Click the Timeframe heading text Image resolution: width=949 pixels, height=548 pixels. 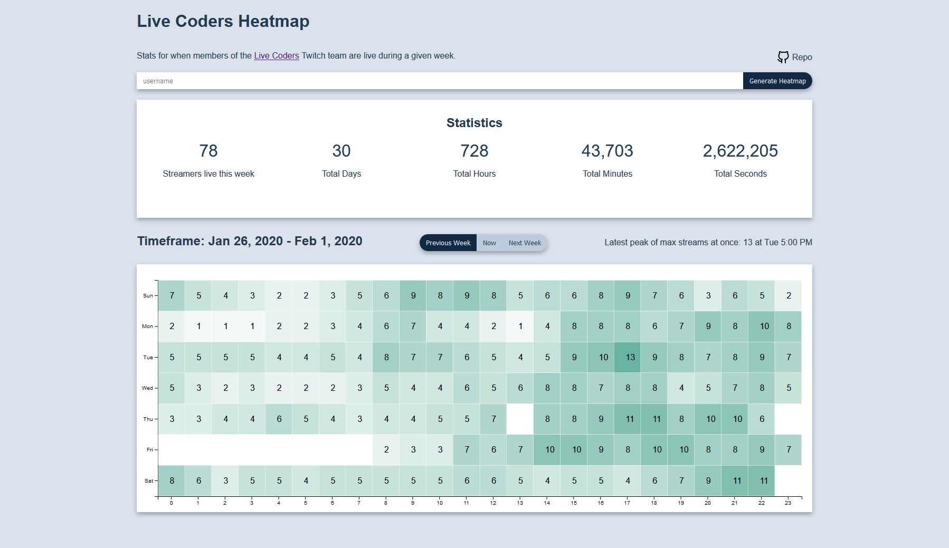click(249, 241)
